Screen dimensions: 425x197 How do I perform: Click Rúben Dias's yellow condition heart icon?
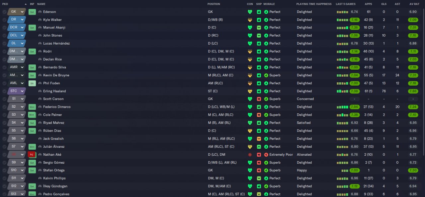tap(250, 131)
